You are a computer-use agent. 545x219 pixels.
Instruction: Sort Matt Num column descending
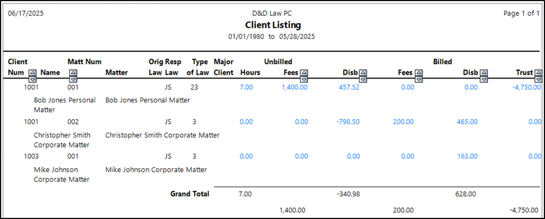[x=73, y=79]
